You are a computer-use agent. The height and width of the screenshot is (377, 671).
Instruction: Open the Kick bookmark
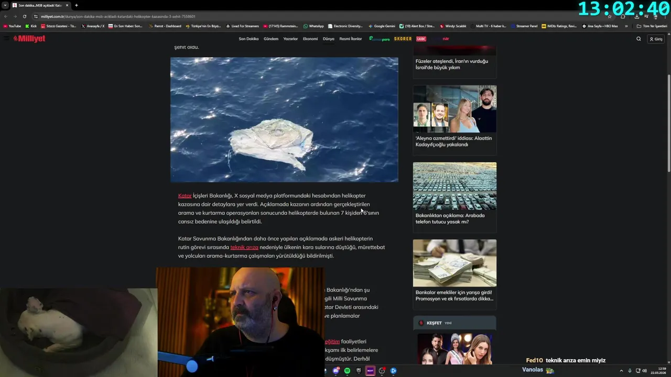[x=31, y=26]
